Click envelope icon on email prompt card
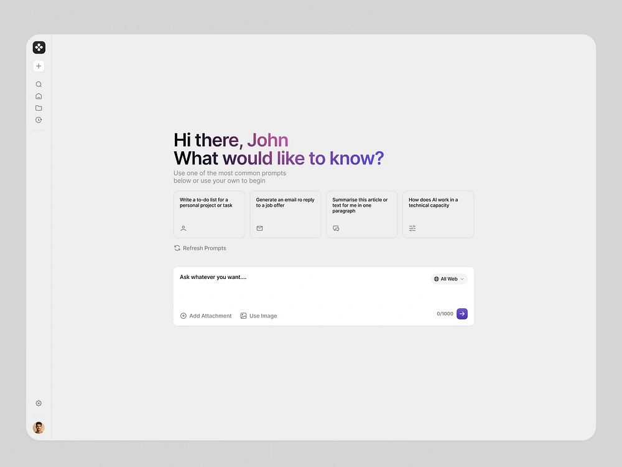Image resolution: width=622 pixels, height=467 pixels. (260, 229)
